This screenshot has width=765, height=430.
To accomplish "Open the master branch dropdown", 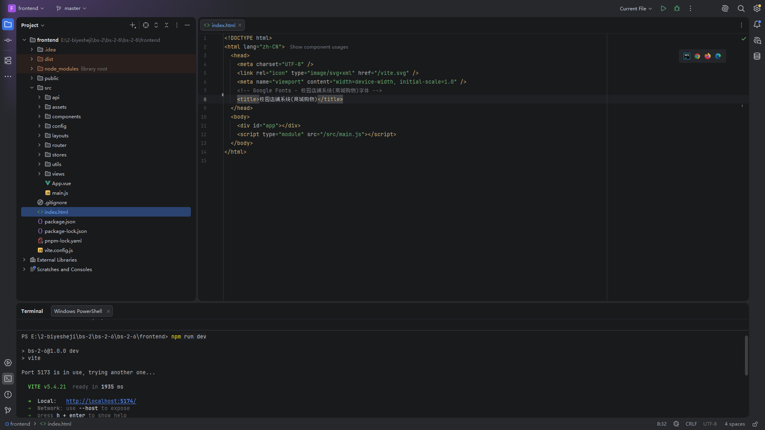I will click(71, 8).
